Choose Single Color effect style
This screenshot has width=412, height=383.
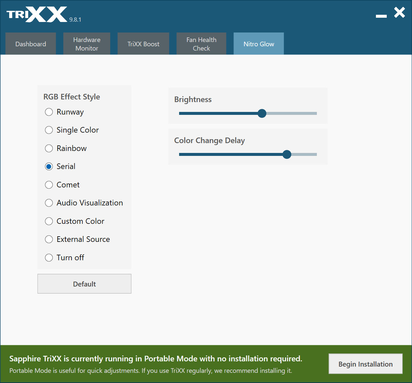pos(49,130)
